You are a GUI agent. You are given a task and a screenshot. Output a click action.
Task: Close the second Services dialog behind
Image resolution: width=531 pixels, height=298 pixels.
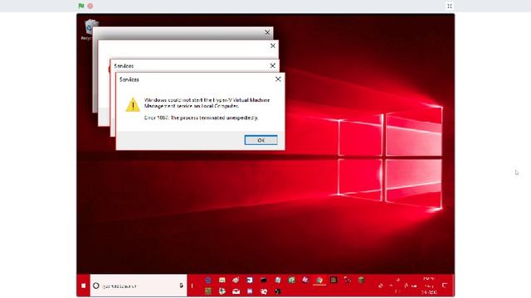click(273, 65)
